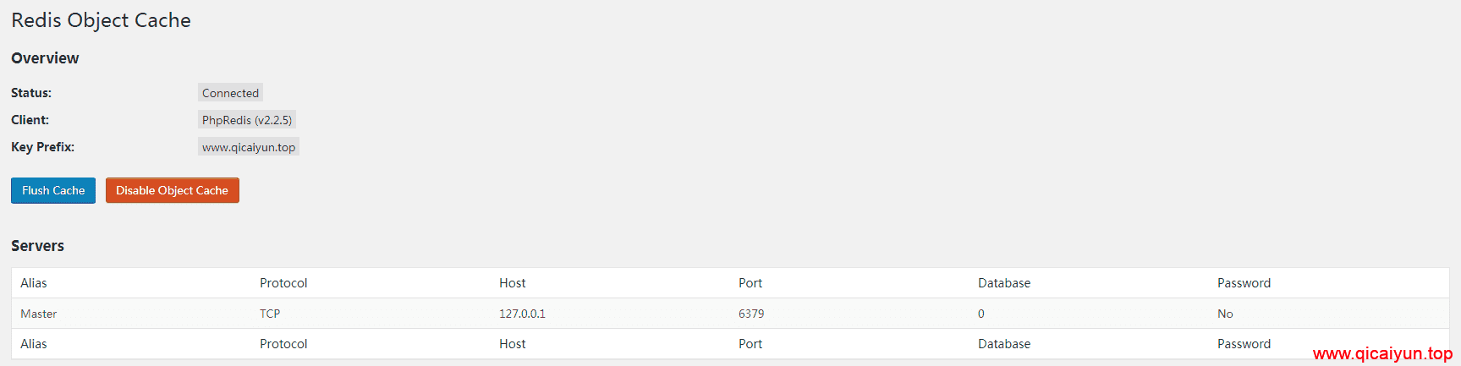The image size is (1461, 366).
Task: Select the Connected status value
Action: coord(230,93)
